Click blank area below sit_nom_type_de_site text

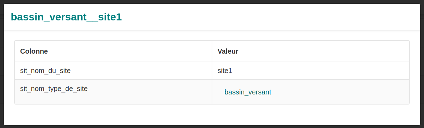click(113, 99)
